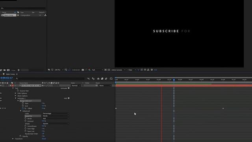Toggle Frame Blending switch icon in timeline
This screenshot has width=252, height=142.
102,78
